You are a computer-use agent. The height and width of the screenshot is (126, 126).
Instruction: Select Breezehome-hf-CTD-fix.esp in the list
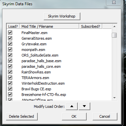[44, 95]
